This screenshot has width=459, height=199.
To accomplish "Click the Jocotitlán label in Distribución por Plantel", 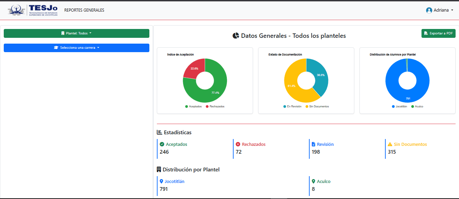I will click(175, 181).
